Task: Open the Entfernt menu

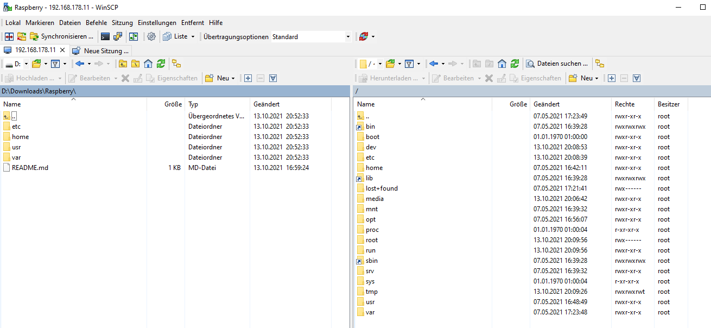Action: point(193,23)
